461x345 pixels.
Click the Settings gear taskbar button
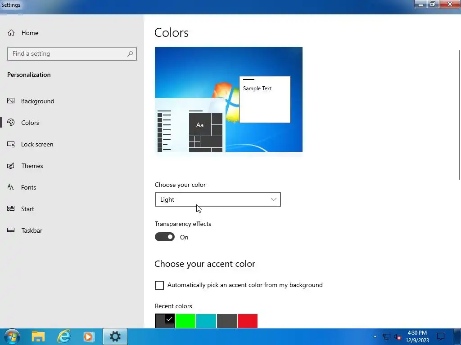pos(115,336)
